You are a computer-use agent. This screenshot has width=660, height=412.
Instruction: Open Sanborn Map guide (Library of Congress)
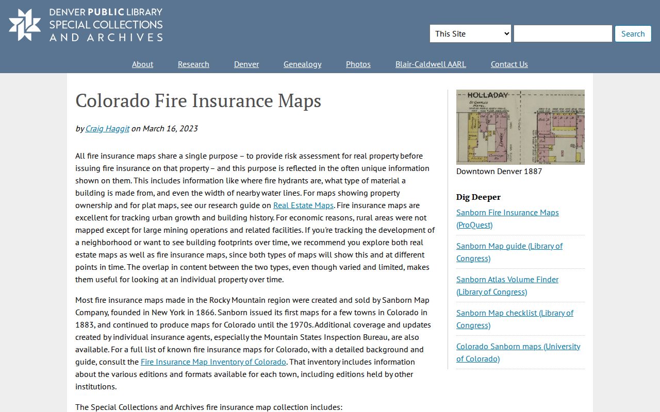[509, 252]
